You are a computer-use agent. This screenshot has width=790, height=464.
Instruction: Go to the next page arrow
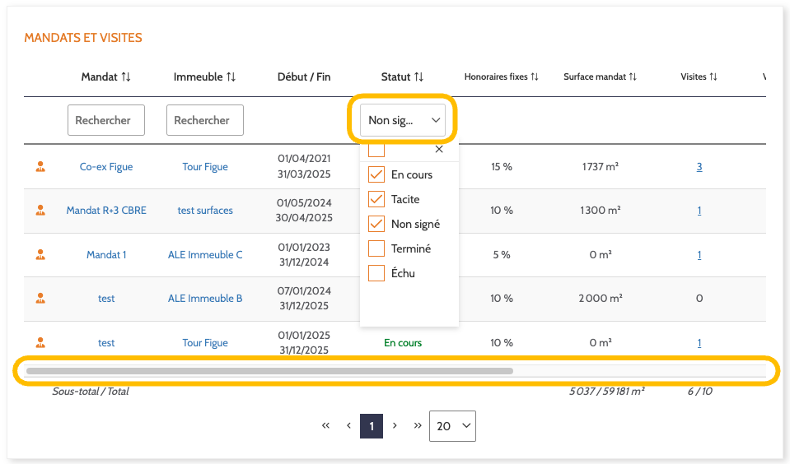395,426
